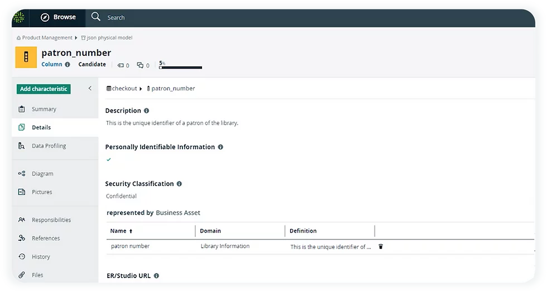Open the Details tab
The height and width of the screenshot is (292, 547).
pos(55,127)
